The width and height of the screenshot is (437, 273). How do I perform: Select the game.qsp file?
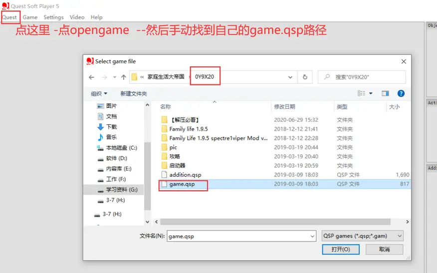point(182,184)
